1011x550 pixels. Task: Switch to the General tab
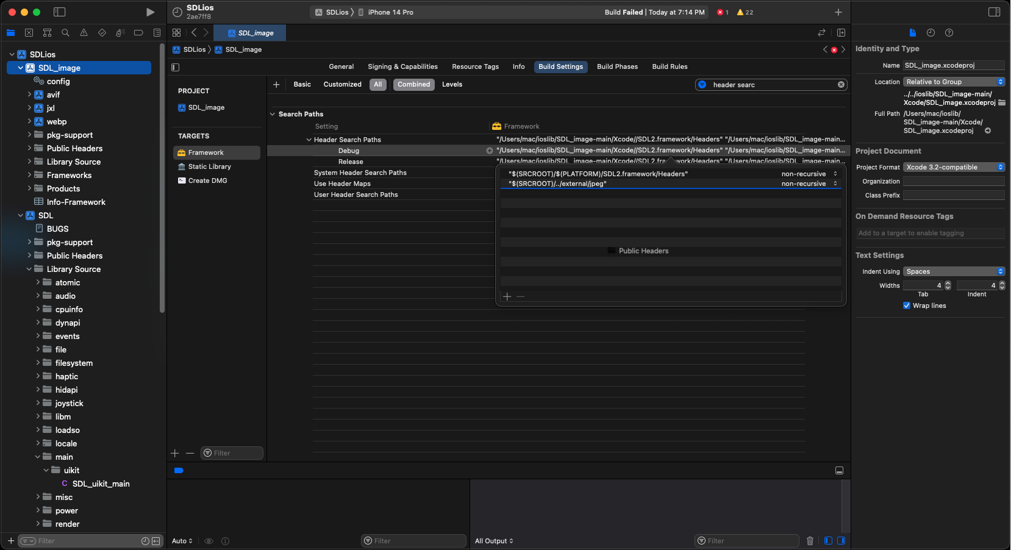pyautogui.click(x=341, y=67)
